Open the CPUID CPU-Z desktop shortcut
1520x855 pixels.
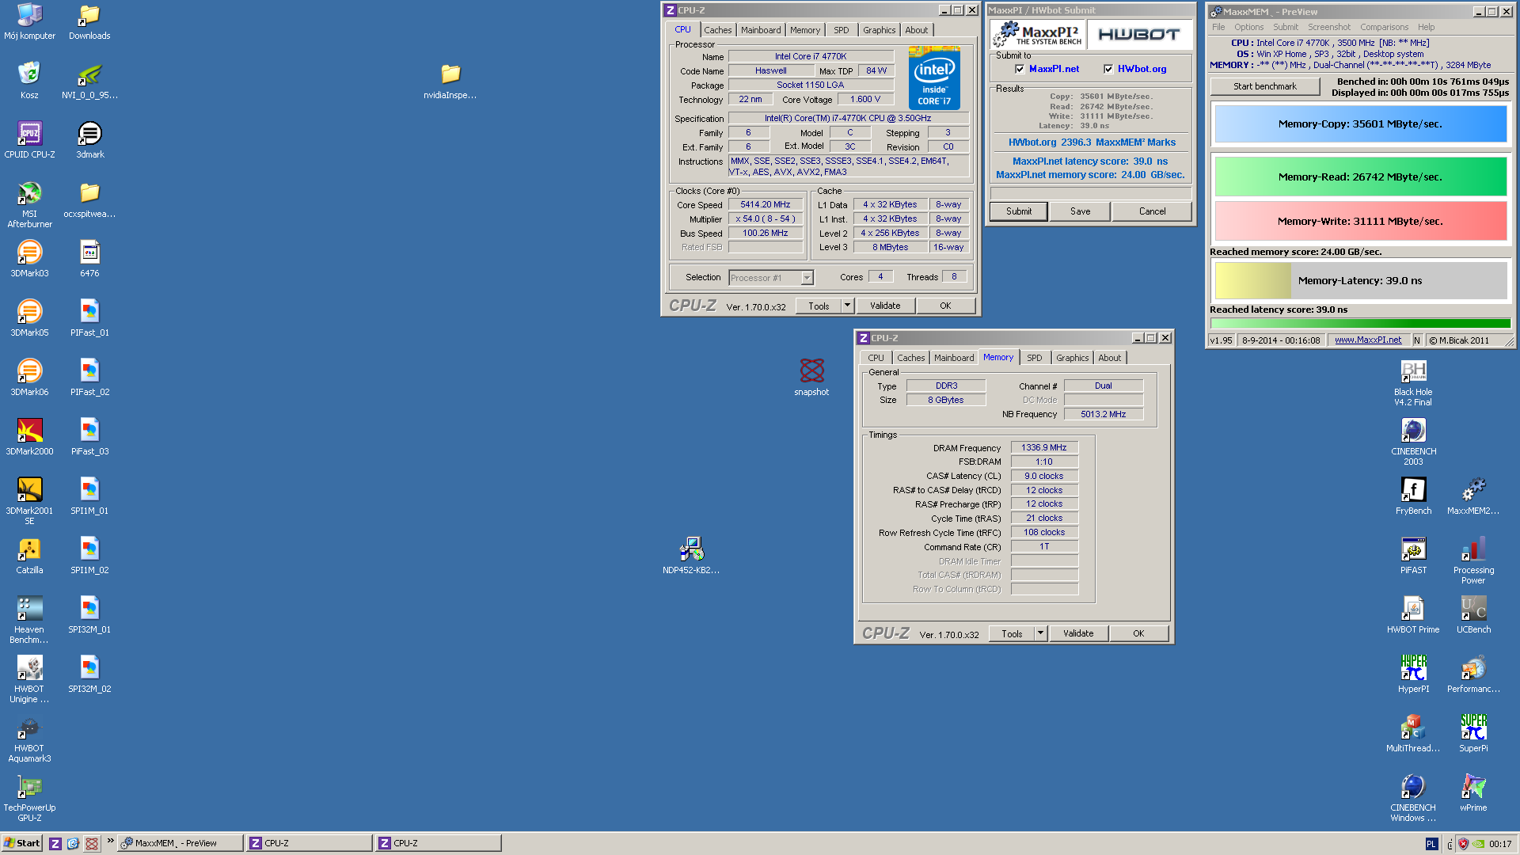point(29,139)
